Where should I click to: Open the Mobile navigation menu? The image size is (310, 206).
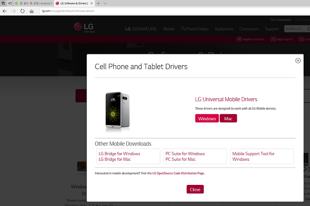coord(169,29)
